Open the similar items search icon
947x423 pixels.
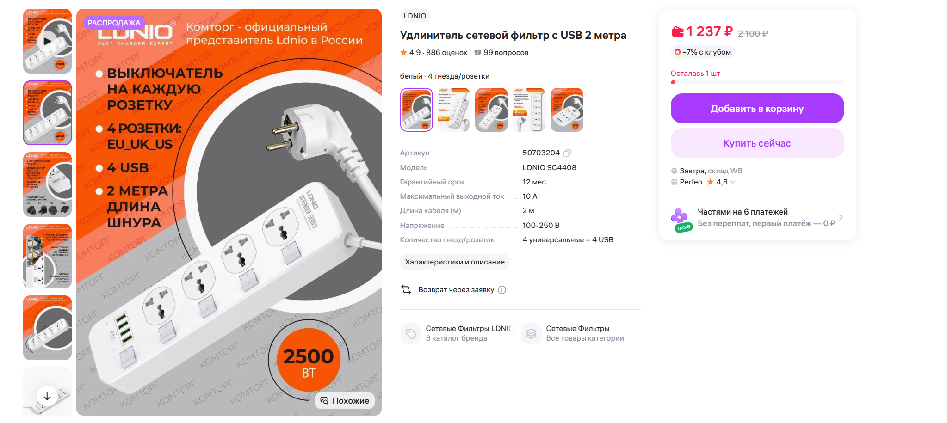pyautogui.click(x=324, y=401)
